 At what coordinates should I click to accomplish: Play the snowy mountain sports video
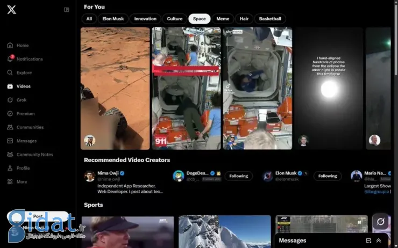click(225, 232)
